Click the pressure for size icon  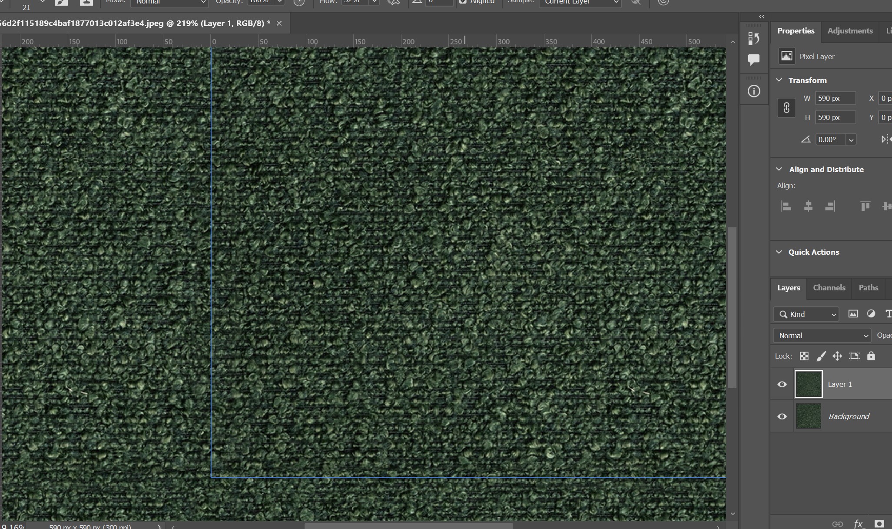[663, 2]
